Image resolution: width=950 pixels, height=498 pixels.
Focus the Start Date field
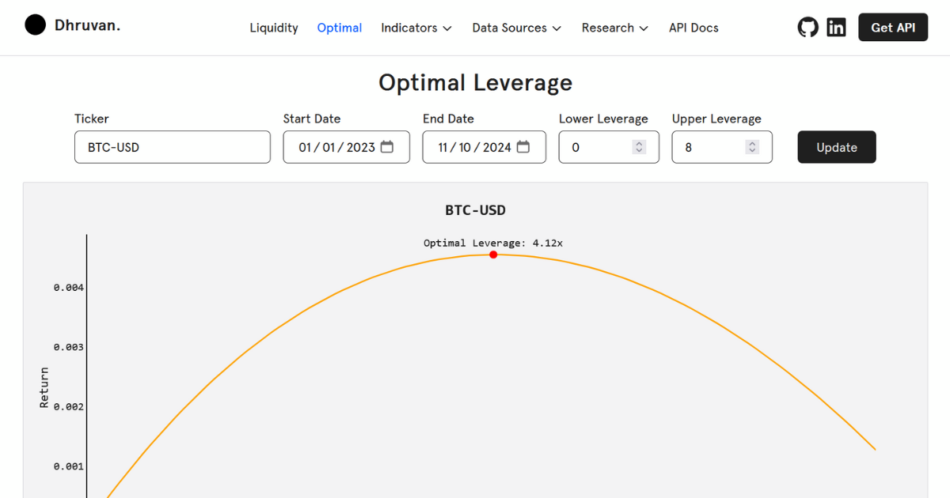tap(347, 147)
